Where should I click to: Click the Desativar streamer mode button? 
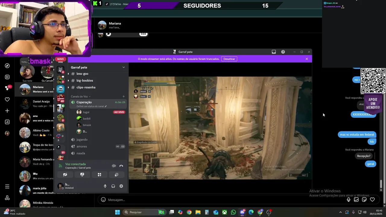coord(229,59)
